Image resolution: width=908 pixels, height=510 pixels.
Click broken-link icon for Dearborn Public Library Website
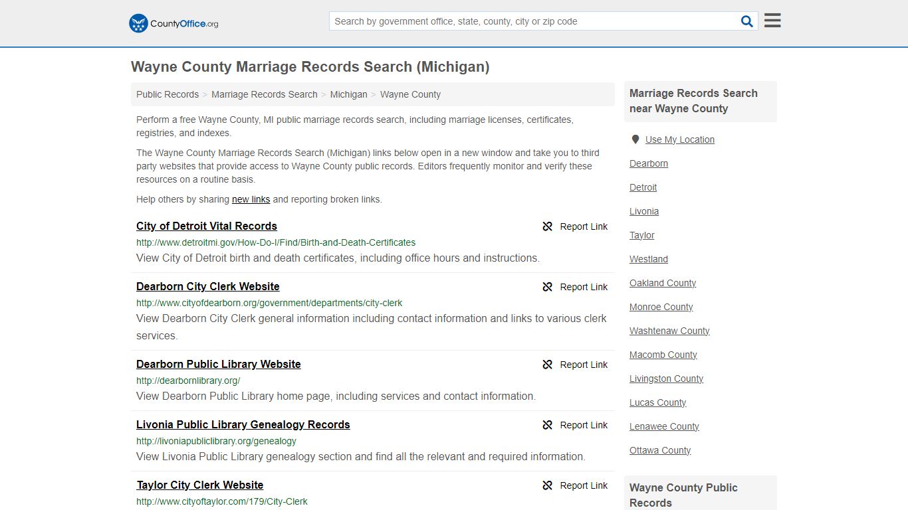(x=548, y=365)
